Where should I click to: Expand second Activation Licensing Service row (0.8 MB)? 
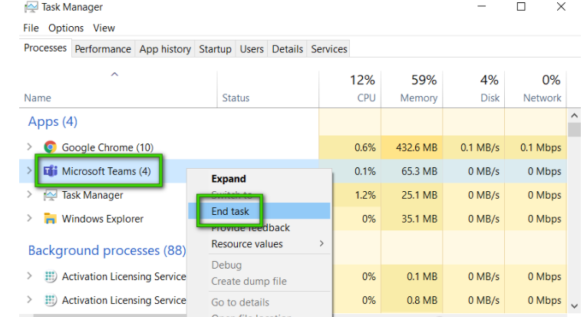point(30,299)
